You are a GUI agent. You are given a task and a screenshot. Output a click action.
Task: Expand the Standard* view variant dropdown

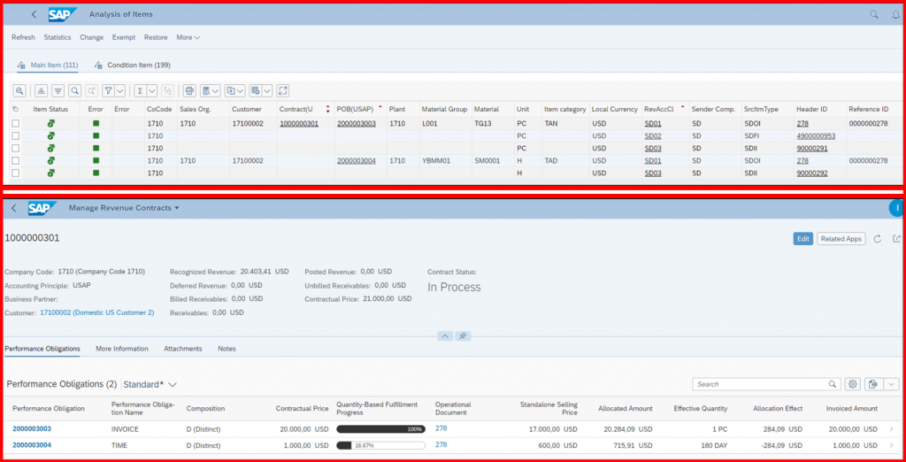tap(173, 384)
